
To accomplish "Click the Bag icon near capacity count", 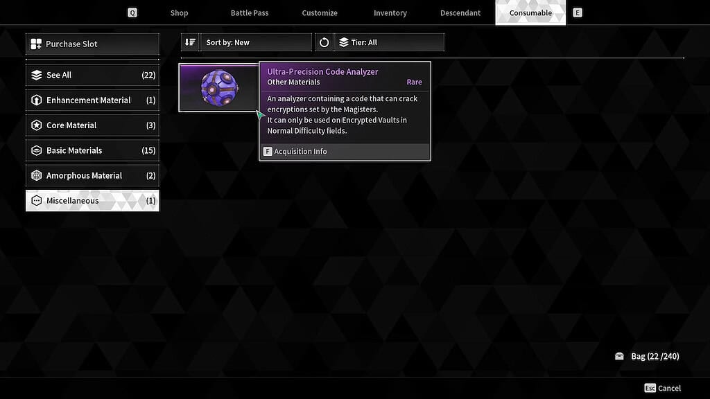I will point(619,357).
